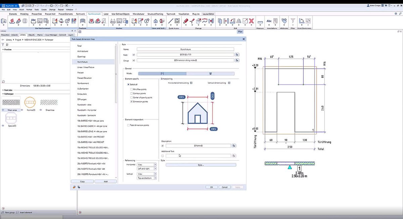Collapse the Font size section
The image size is (403, 219).
(x=3, y=90)
